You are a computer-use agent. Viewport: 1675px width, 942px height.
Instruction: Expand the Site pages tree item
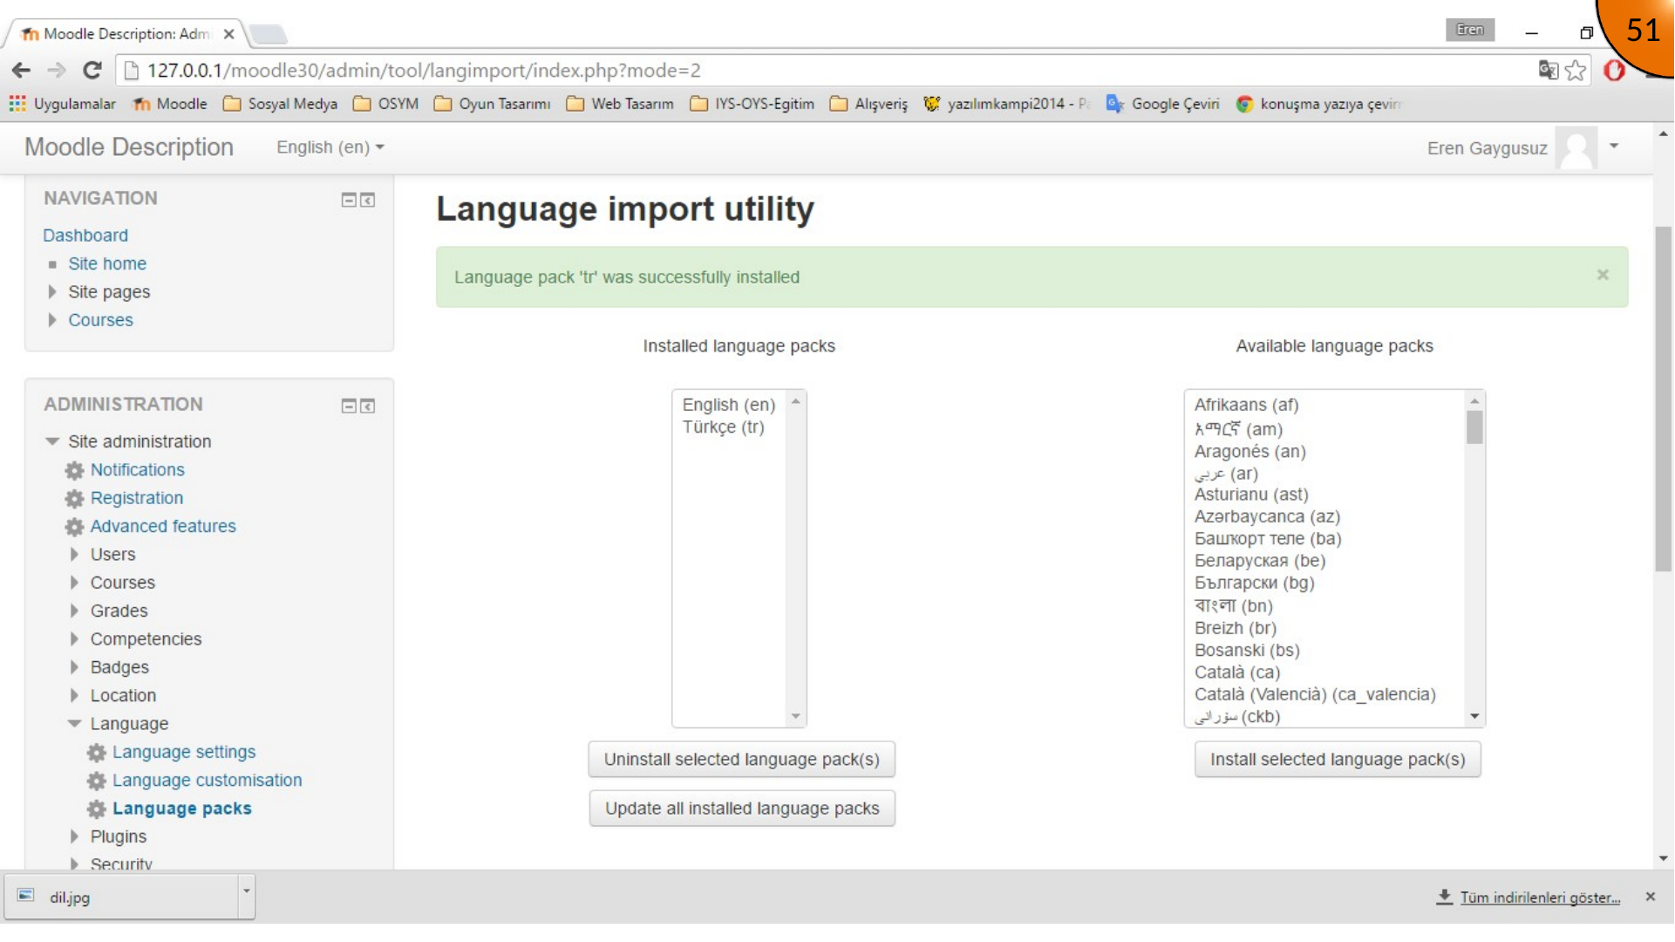tap(52, 292)
